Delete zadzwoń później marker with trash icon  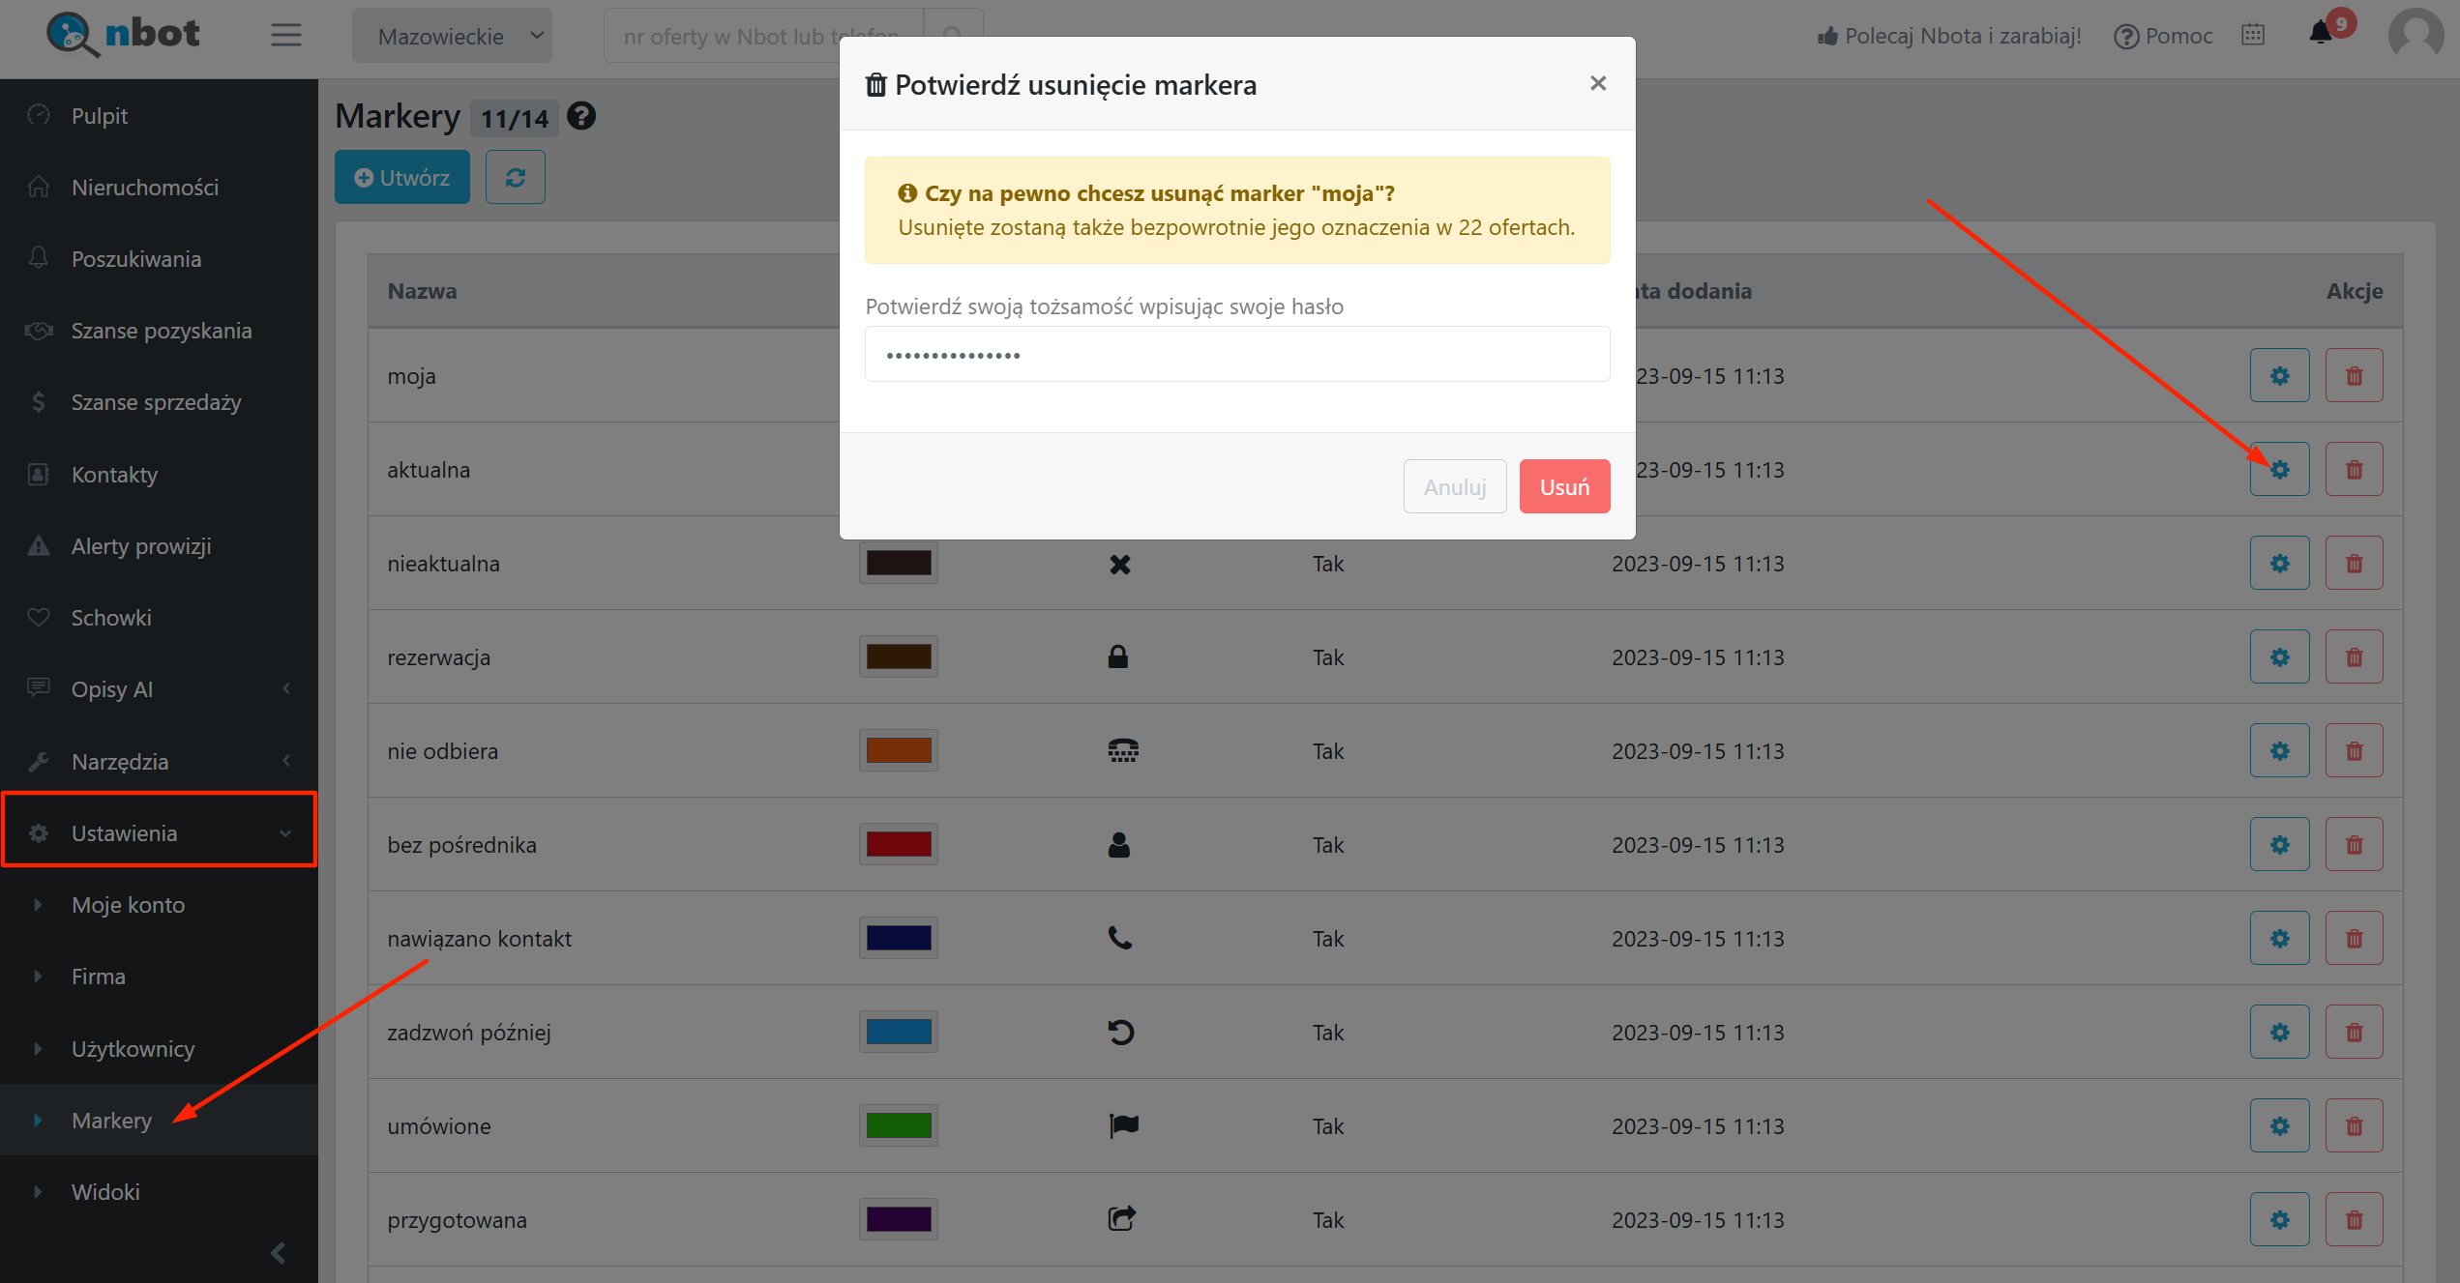point(2354,1033)
